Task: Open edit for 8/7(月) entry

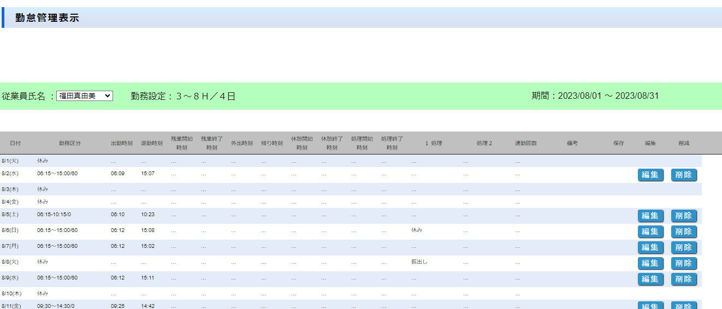Action: pyautogui.click(x=650, y=247)
